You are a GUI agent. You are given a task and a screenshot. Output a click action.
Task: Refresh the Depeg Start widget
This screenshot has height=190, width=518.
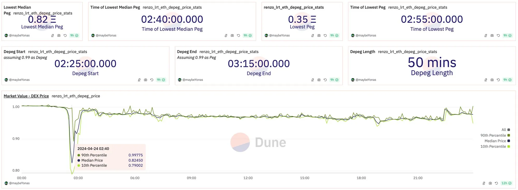click(x=152, y=80)
